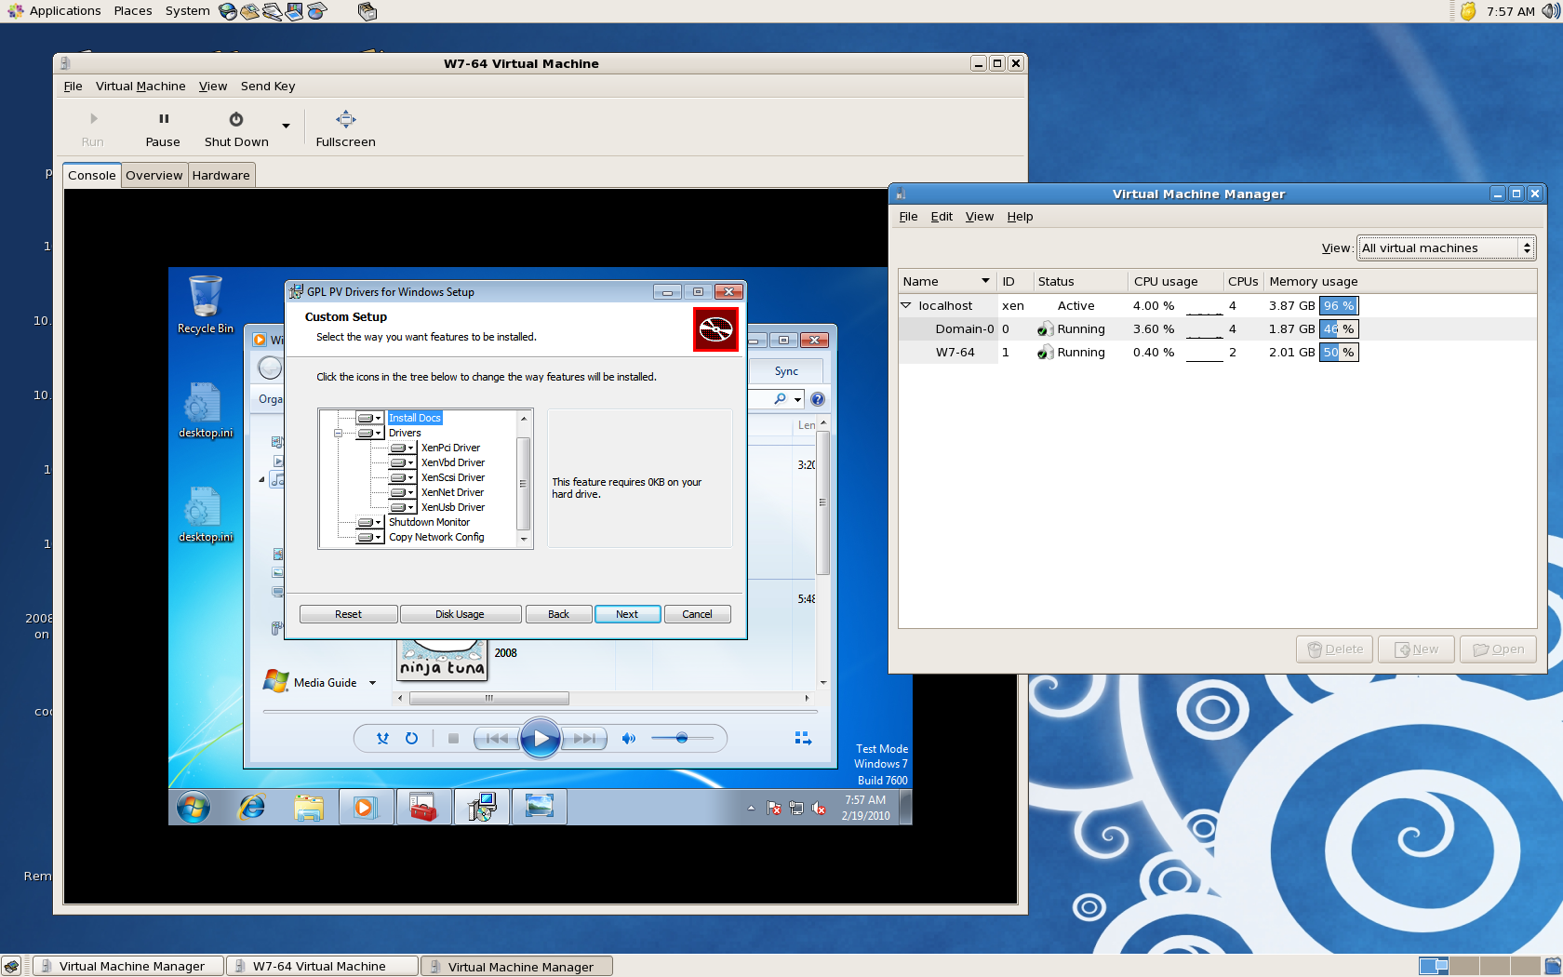1563x977 pixels.
Task: Click Next in GPL PV Setup
Action: tap(627, 614)
